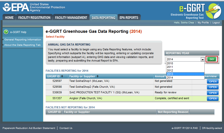
Task: Open Test SokhaShop1 facility
Action: pos(213,82)
